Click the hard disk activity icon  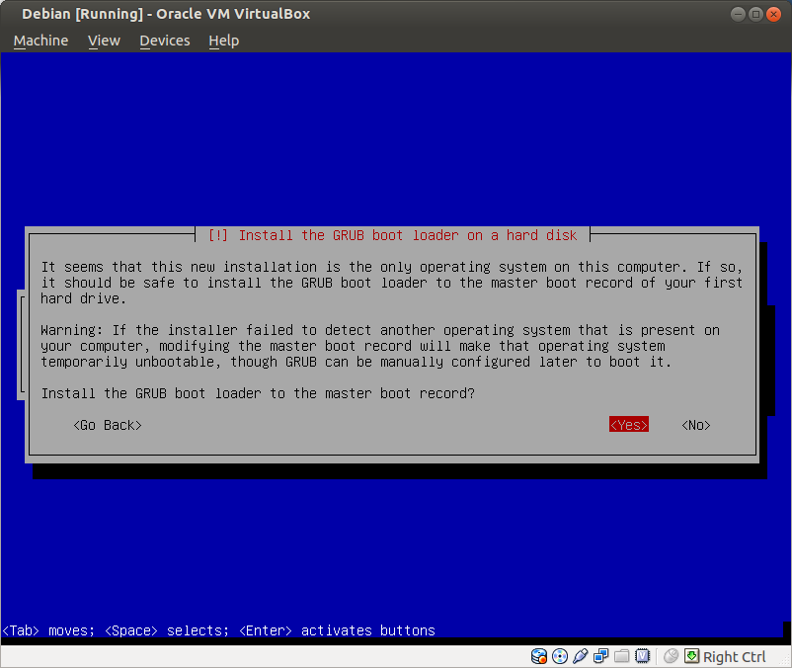point(539,656)
